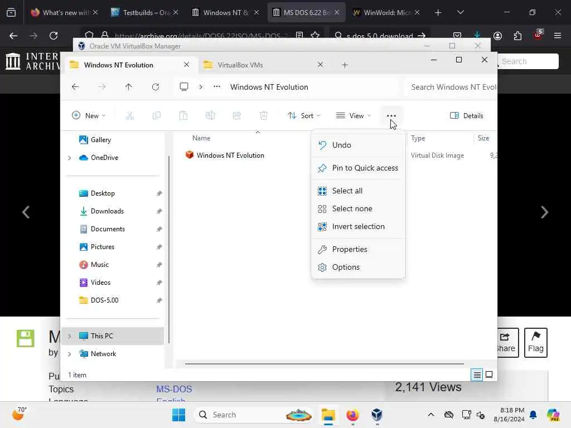Close the Windows NT Evolution Explorer tab

click(x=186, y=65)
